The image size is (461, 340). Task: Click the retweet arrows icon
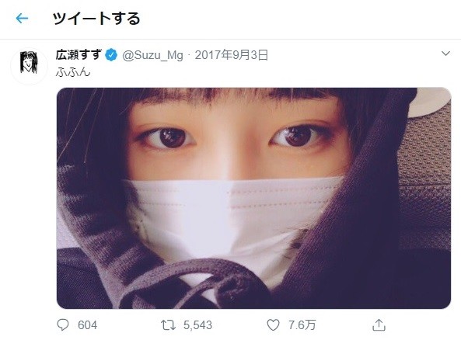(168, 325)
